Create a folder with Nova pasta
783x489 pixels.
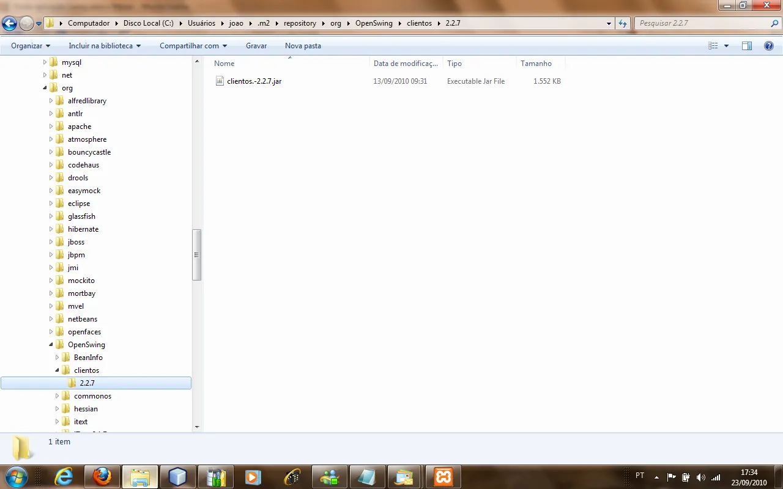pyautogui.click(x=303, y=46)
